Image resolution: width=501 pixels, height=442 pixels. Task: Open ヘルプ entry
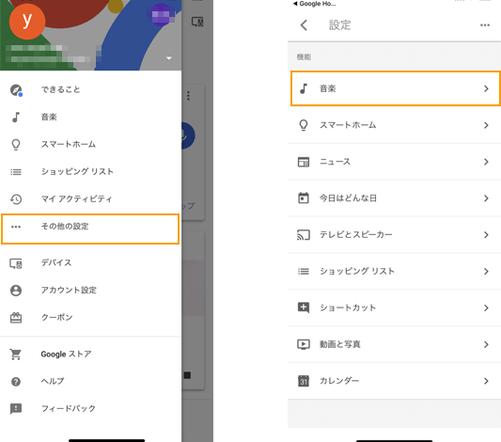(x=90, y=381)
